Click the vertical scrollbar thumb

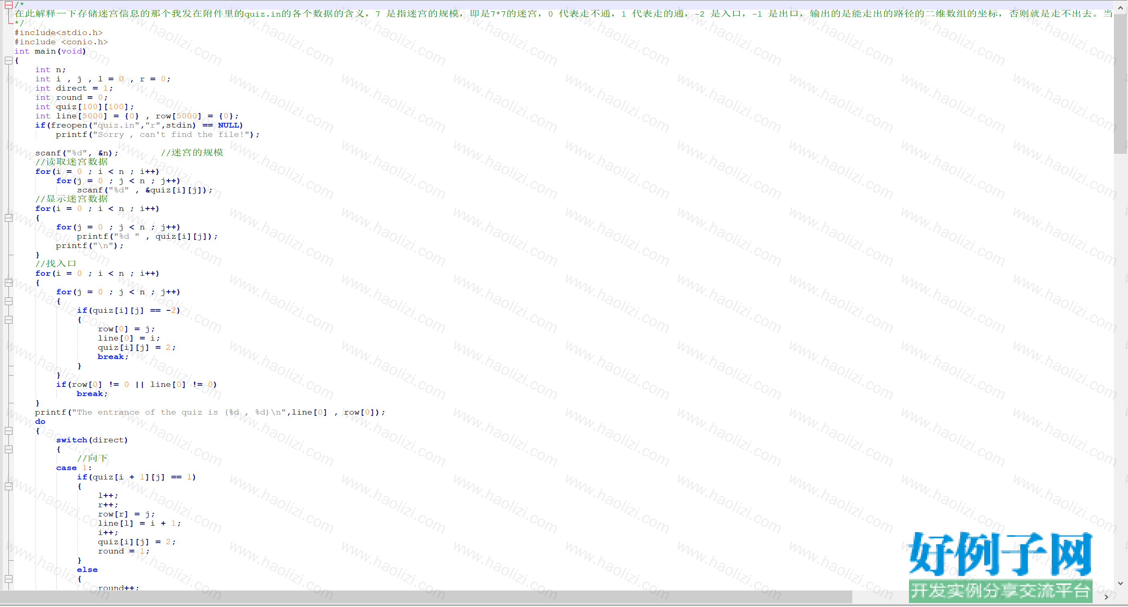pos(1121,84)
